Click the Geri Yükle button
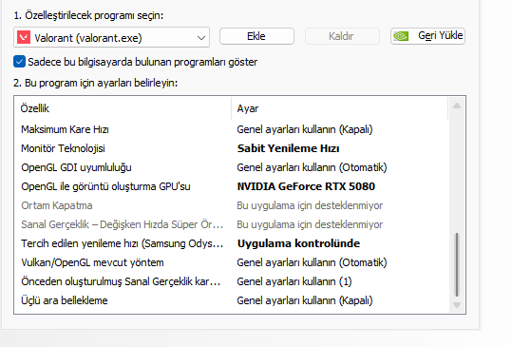 coord(427,36)
